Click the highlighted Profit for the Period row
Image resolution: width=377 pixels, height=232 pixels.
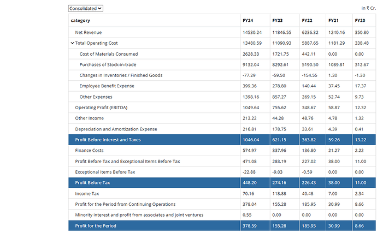96,225
